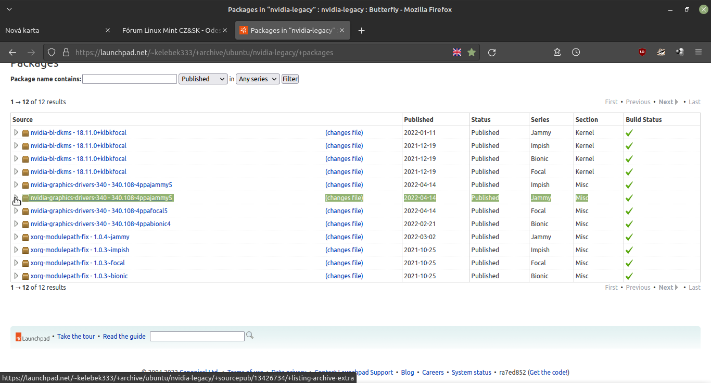Click the UK flag language icon
Viewport: 711px width, 383px height.
457,52
